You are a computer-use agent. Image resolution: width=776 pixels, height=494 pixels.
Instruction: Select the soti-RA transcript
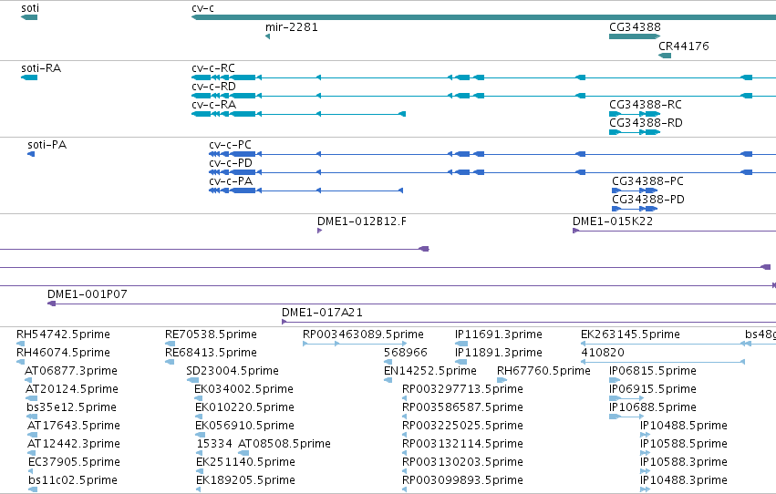click(x=29, y=77)
